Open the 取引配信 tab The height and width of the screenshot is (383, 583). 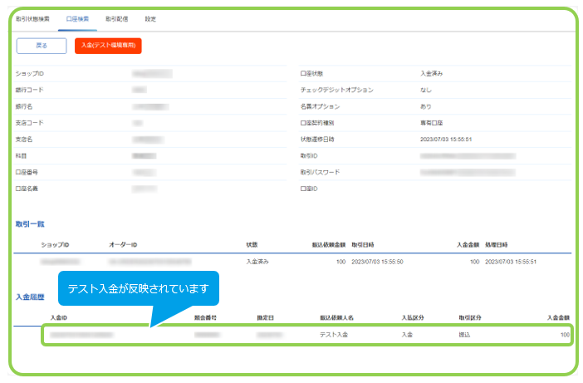[117, 19]
